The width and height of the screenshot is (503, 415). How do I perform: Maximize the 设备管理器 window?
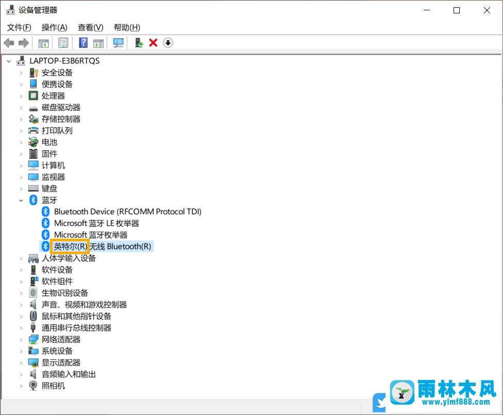(457, 10)
